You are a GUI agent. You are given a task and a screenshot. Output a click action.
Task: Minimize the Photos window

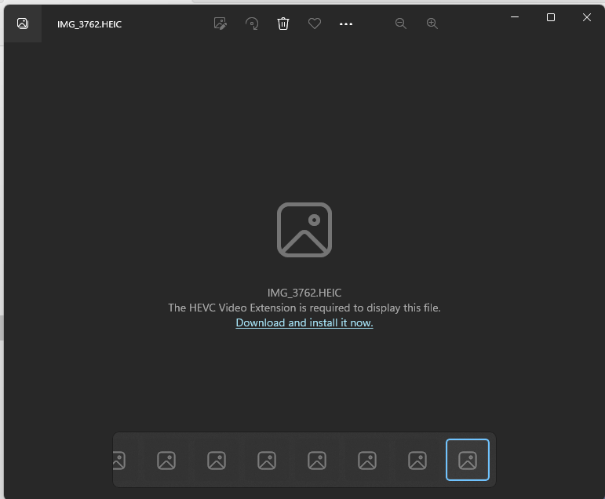pos(515,17)
